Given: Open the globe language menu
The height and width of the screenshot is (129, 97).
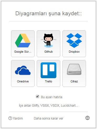Looking at the screenshot, I should [87, 118].
